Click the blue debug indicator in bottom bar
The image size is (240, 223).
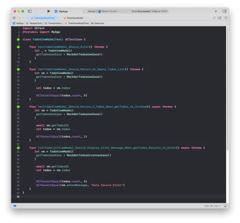click(x=15, y=206)
